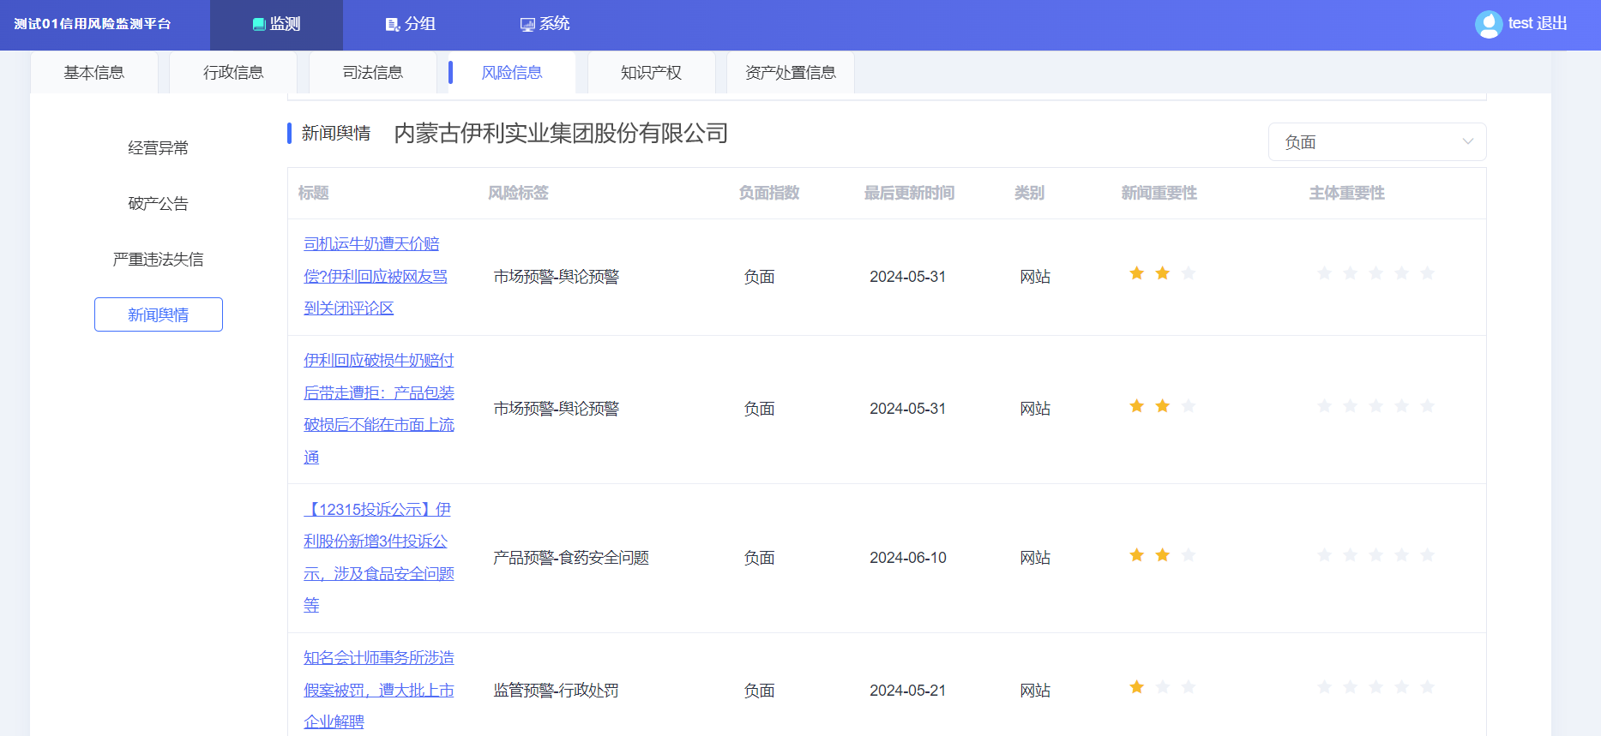Open news link 伊利回应破损牛奶赔付

coord(379,409)
